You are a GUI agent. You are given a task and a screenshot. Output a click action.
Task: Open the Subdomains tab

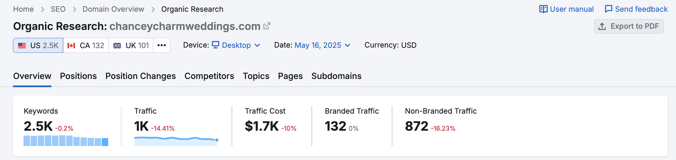[x=336, y=76]
